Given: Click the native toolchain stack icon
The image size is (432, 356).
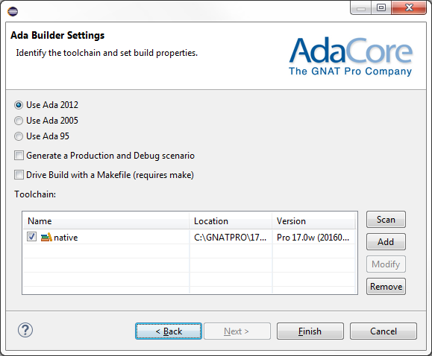Looking at the screenshot, I should 46,237.
